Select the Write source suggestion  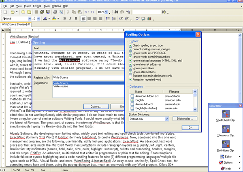click(61, 86)
